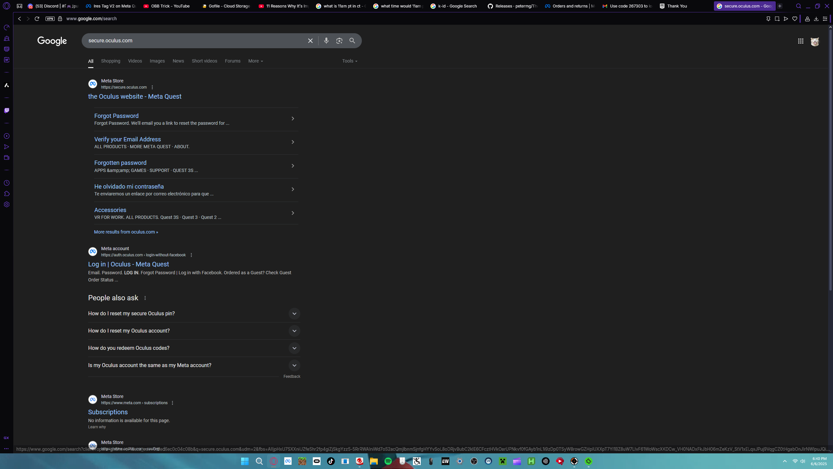Image resolution: width=833 pixels, height=469 pixels.
Task: Expand 'Is my Oculus account the same' question
Action: pyautogui.click(x=194, y=365)
